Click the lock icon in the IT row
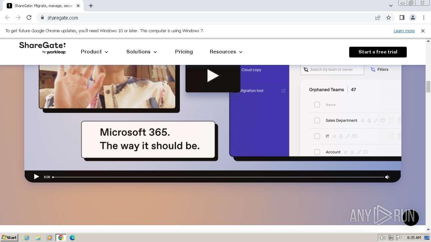 coord(341,136)
